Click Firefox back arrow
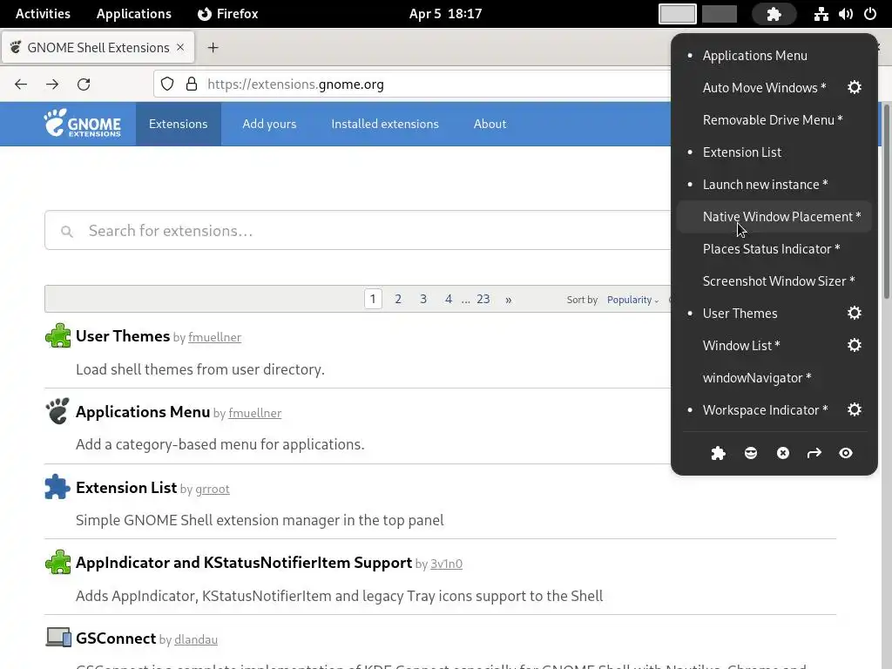The image size is (892, 669). [x=21, y=84]
